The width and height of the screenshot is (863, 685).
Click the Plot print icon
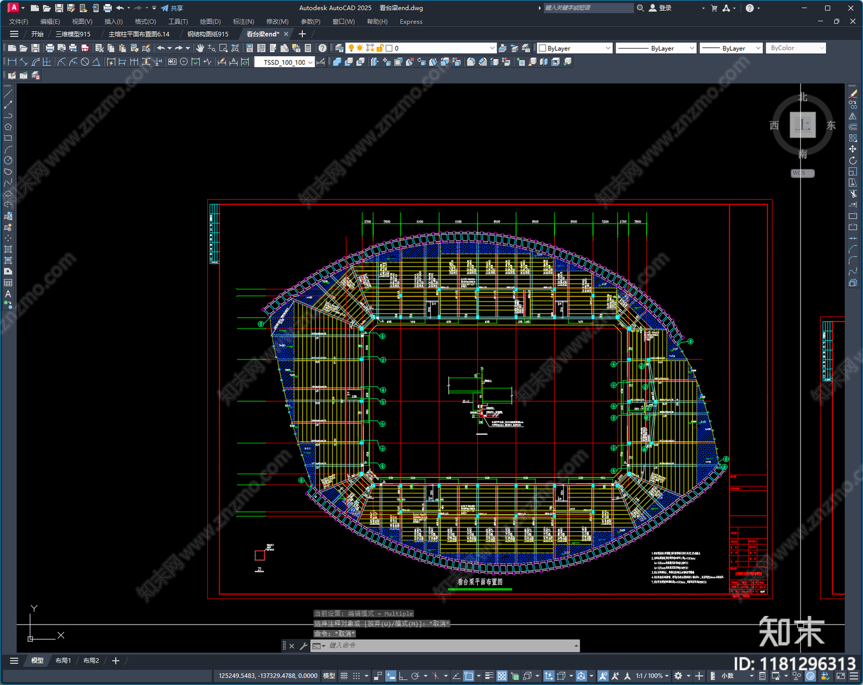(x=50, y=48)
